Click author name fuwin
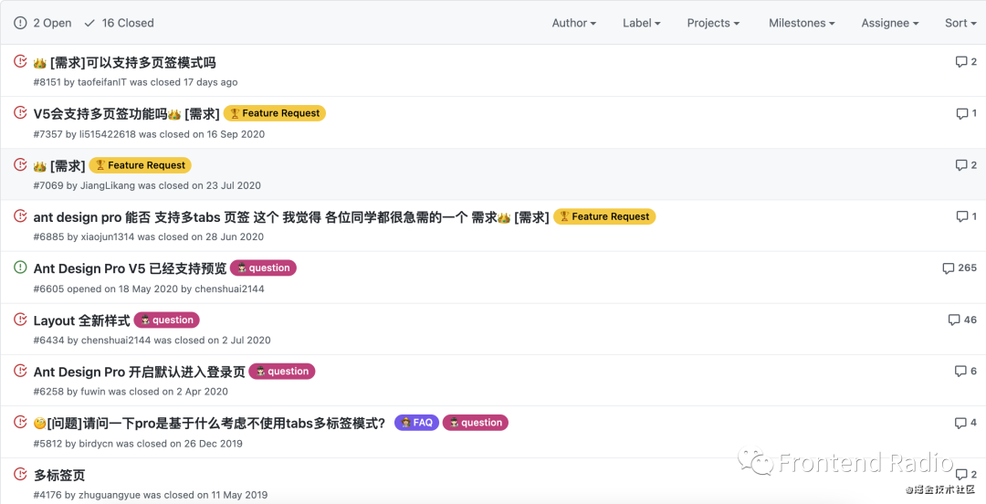Image resolution: width=986 pixels, height=504 pixels. 93,392
